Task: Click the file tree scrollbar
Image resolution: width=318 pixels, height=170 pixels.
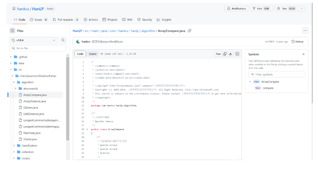Action: [68, 98]
